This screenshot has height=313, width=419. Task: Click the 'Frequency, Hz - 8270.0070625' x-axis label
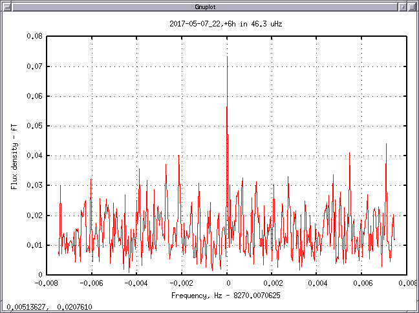click(226, 295)
